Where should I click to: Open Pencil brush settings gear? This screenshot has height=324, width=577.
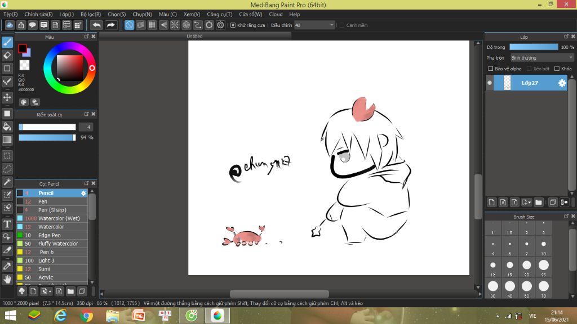click(x=83, y=193)
